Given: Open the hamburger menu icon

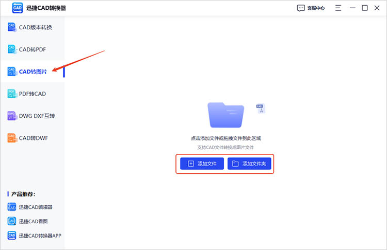Looking at the screenshot, I should point(338,8).
